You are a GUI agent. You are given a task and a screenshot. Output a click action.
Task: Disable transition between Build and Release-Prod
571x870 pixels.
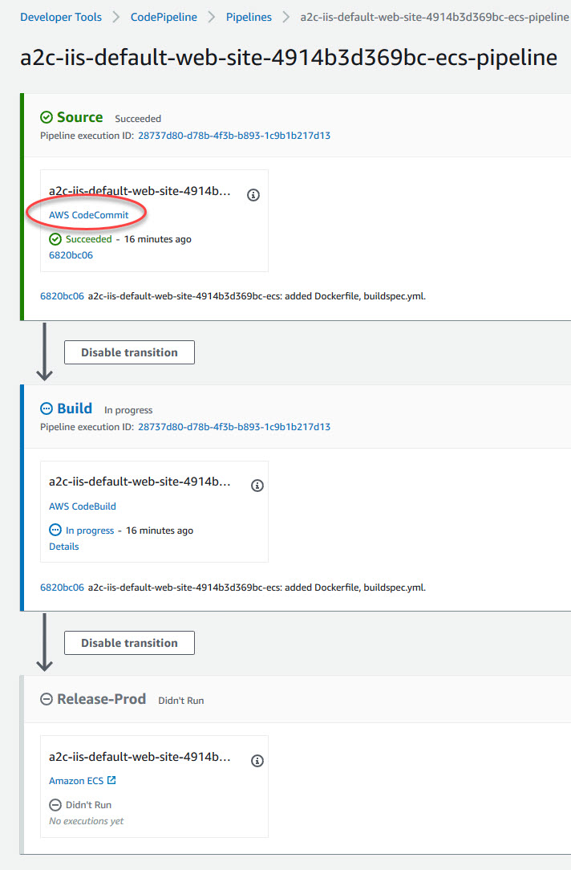click(129, 643)
